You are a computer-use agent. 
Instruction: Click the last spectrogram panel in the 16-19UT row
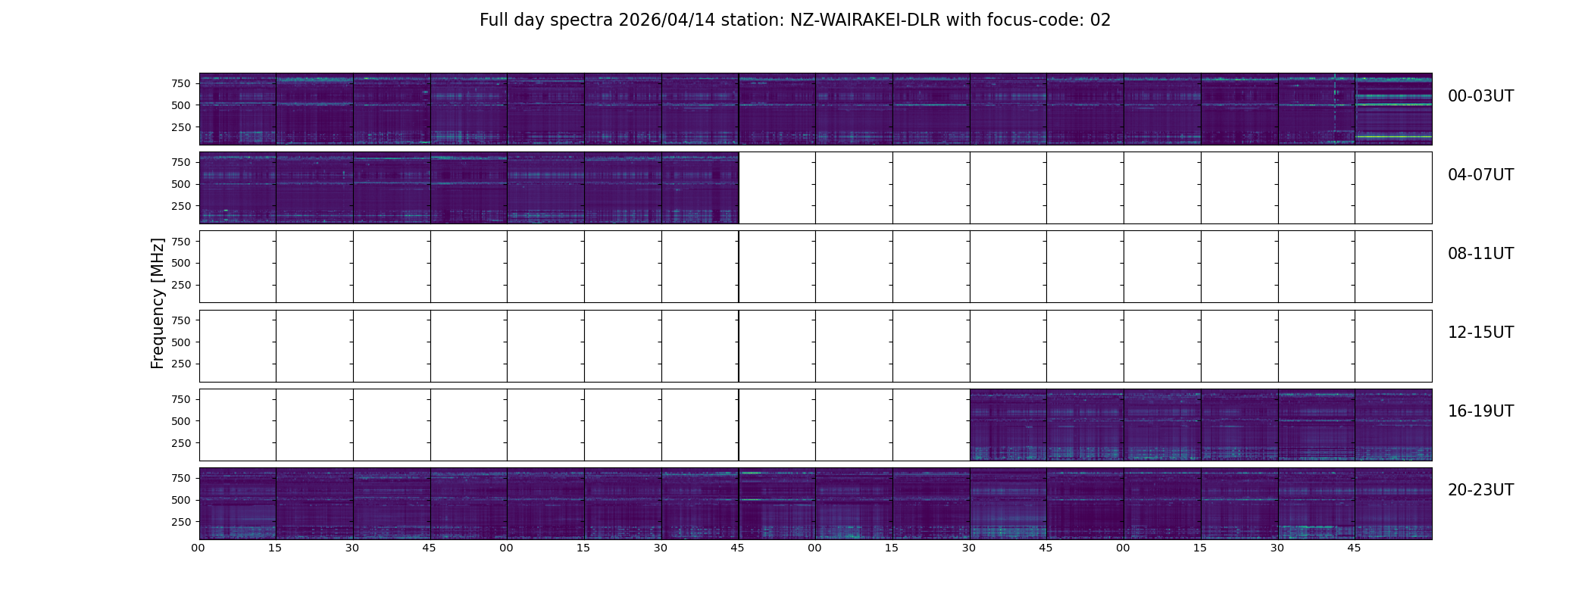(1393, 424)
